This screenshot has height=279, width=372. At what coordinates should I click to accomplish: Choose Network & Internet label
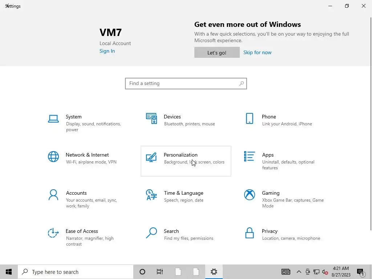click(x=87, y=155)
